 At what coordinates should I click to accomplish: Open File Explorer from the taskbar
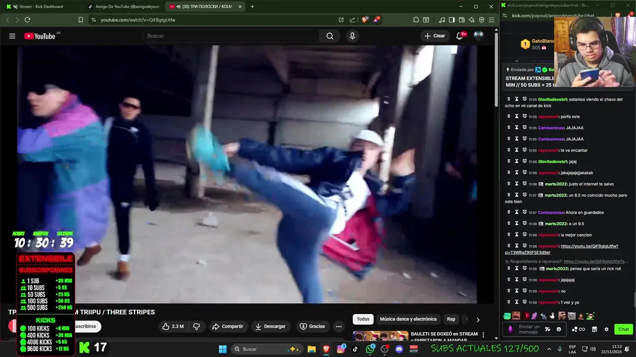pos(312,349)
